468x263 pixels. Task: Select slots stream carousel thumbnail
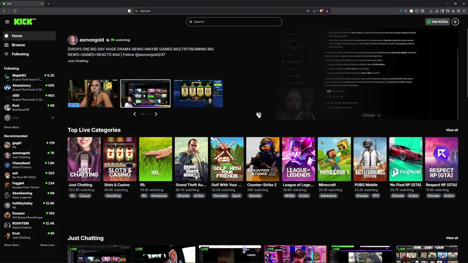(198, 94)
